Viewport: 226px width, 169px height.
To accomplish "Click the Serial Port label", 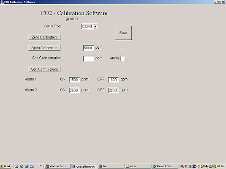I will [52, 26].
